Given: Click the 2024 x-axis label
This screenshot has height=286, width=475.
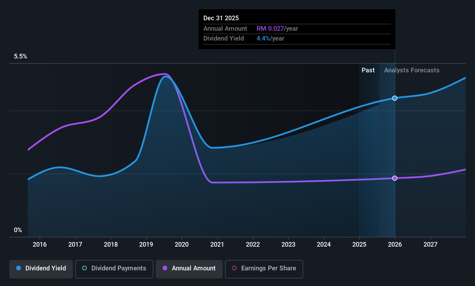Looking at the screenshot, I should click(x=324, y=245).
